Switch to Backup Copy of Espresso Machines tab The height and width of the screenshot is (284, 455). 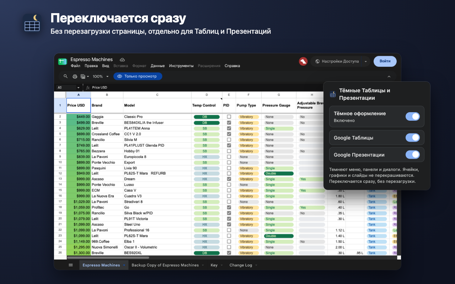tap(165, 265)
